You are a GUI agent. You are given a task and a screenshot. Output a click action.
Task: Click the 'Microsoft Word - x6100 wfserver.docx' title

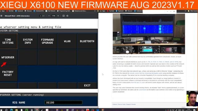pos(17,16)
